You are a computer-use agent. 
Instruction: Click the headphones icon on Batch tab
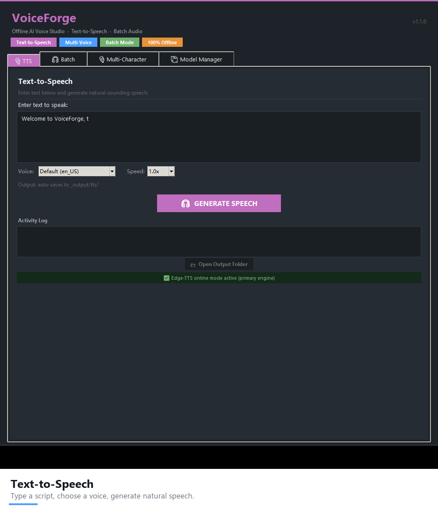(55, 59)
